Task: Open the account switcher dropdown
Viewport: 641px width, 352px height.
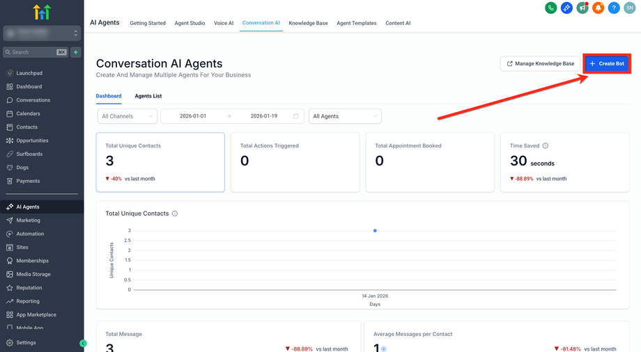Action: [x=42, y=33]
